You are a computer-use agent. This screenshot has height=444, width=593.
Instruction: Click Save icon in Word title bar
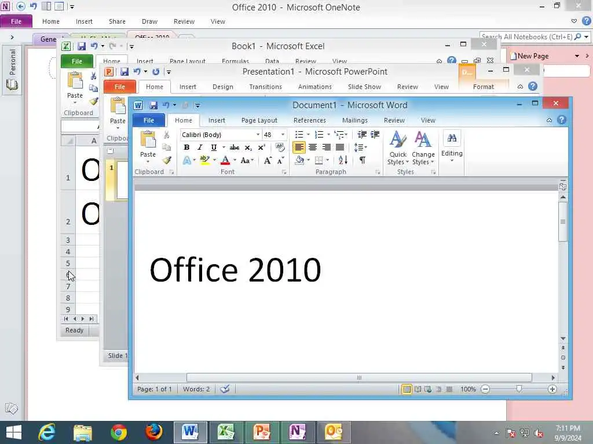tap(153, 105)
